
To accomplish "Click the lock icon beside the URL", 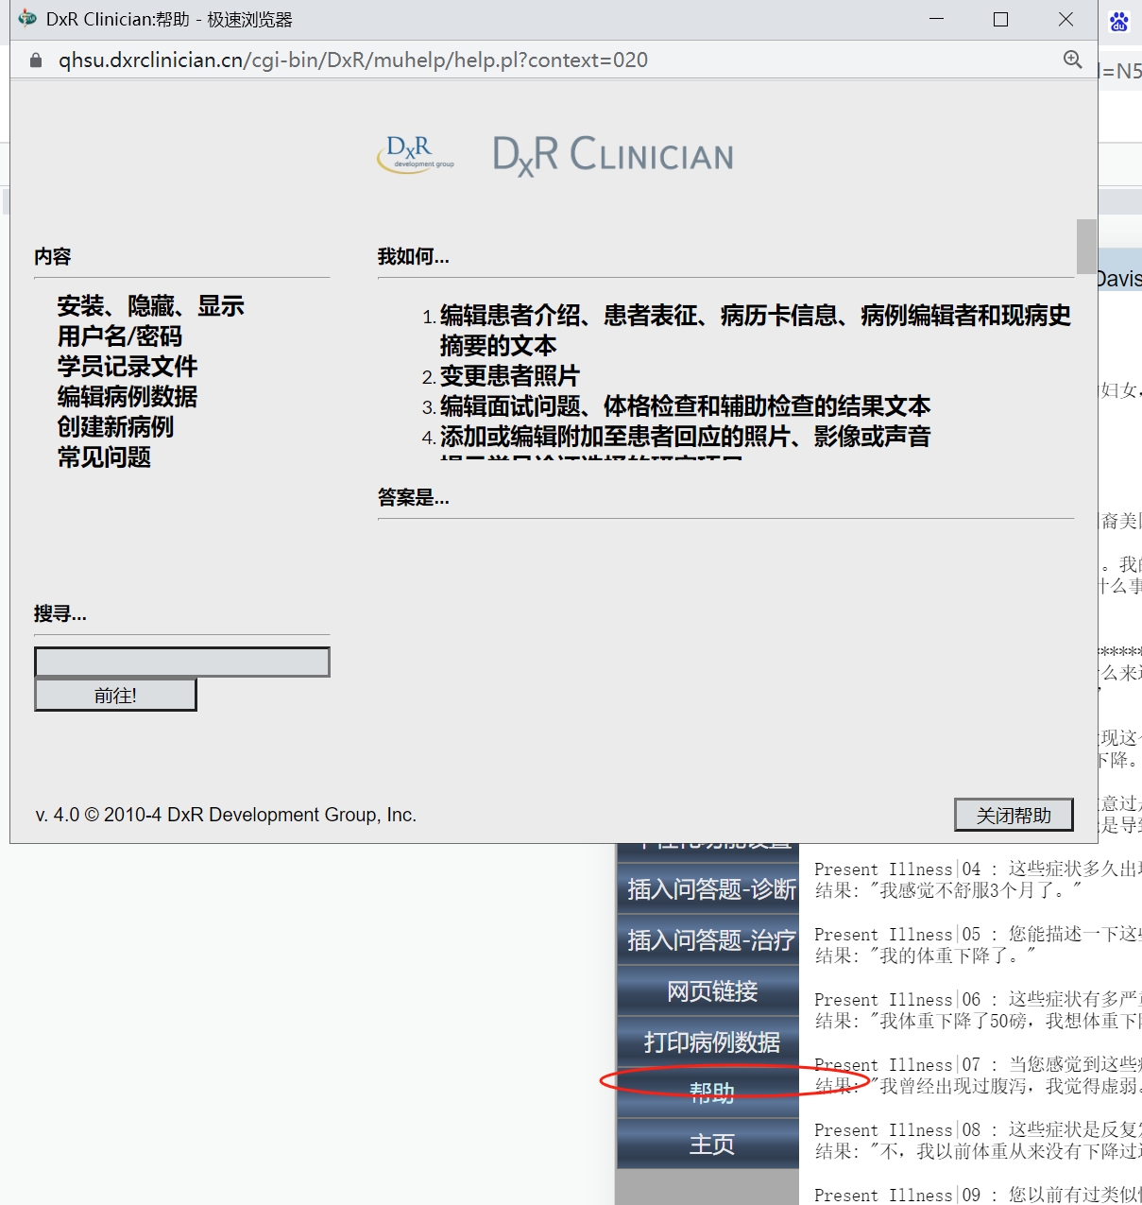I will click(x=36, y=60).
